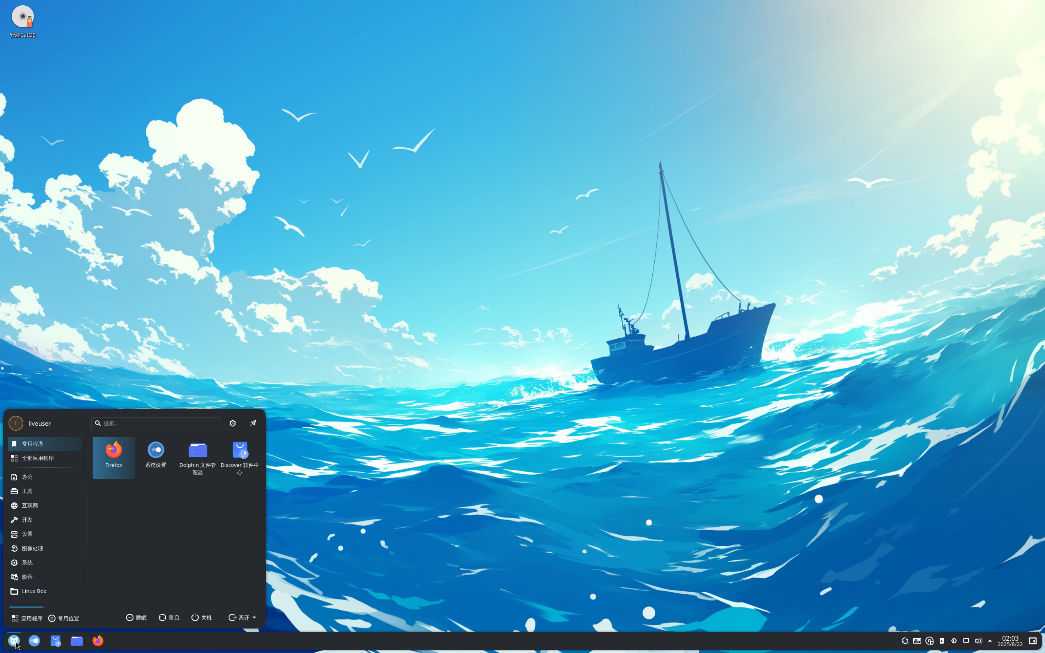Open Discover from the taskbar

point(56,640)
